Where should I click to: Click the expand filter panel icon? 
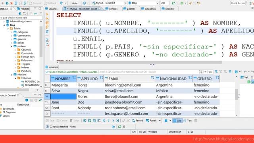201,72
